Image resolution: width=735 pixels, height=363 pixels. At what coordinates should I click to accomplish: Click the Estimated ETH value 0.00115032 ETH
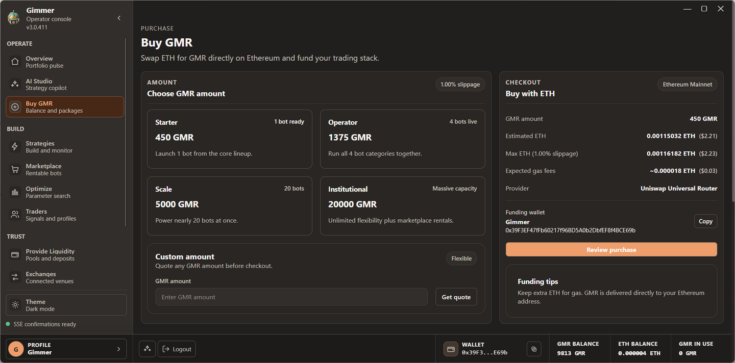(671, 136)
